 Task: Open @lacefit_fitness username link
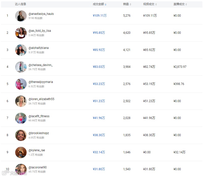click(39, 116)
